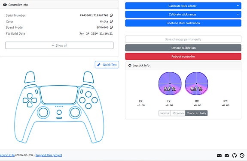Click the PS button on controller diagram
Screen dimensions: 247x161
[59, 112]
